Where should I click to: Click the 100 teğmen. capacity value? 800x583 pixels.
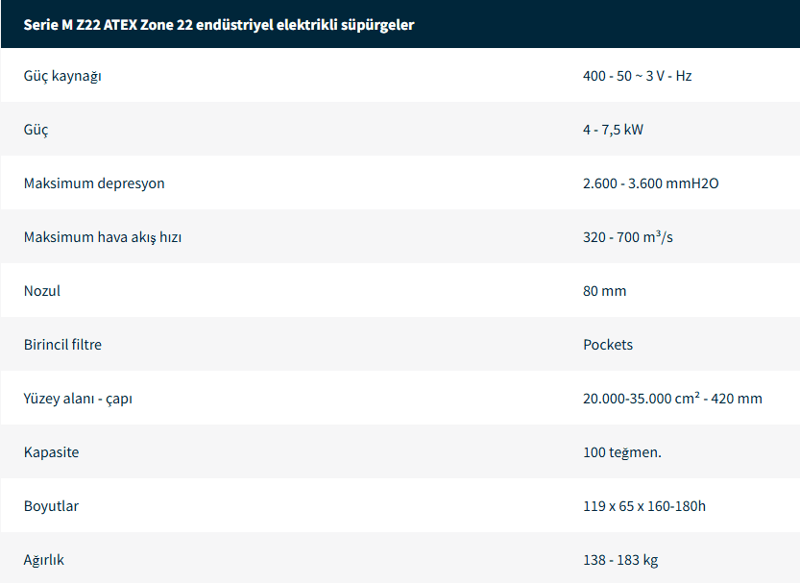[x=621, y=452]
